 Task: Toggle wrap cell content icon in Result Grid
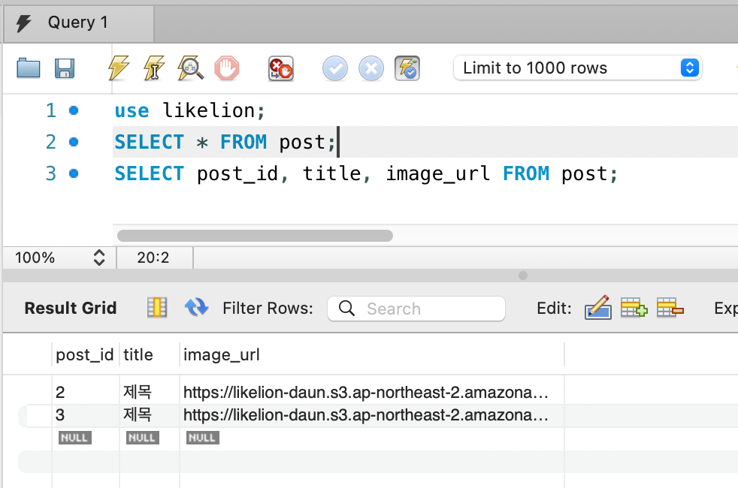(x=157, y=308)
